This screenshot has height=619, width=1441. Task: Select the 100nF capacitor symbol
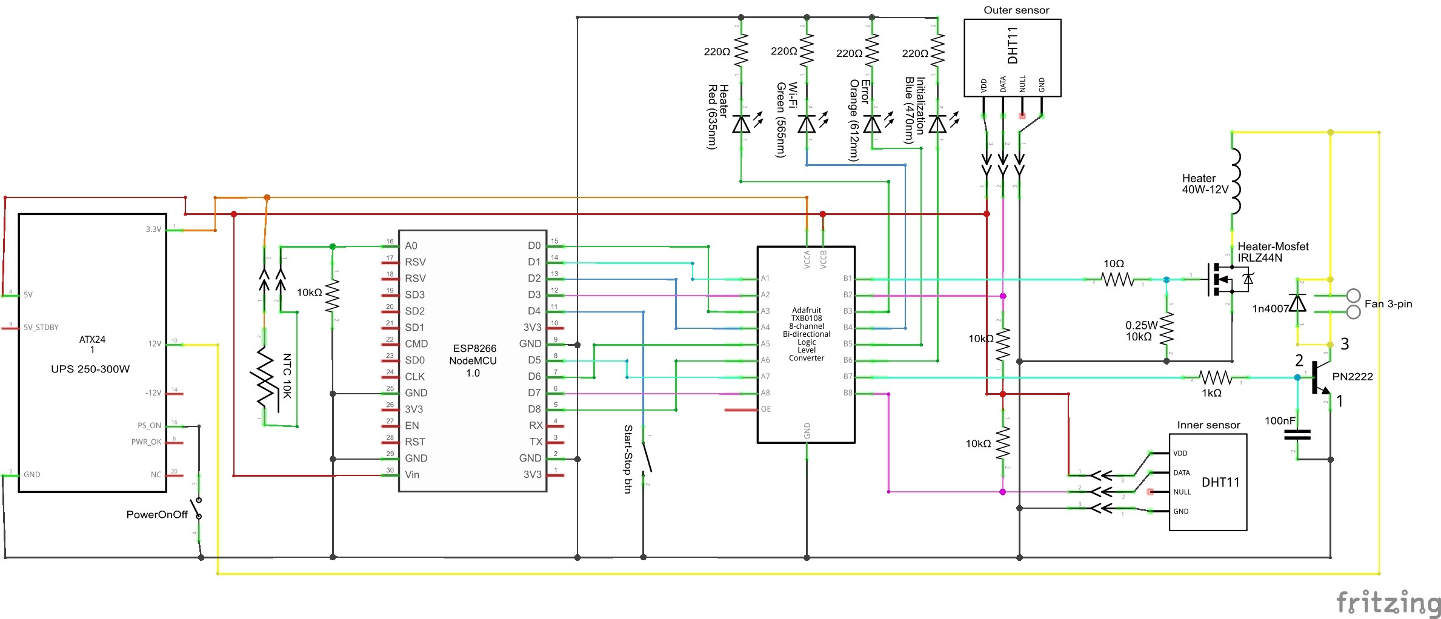(1297, 434)
